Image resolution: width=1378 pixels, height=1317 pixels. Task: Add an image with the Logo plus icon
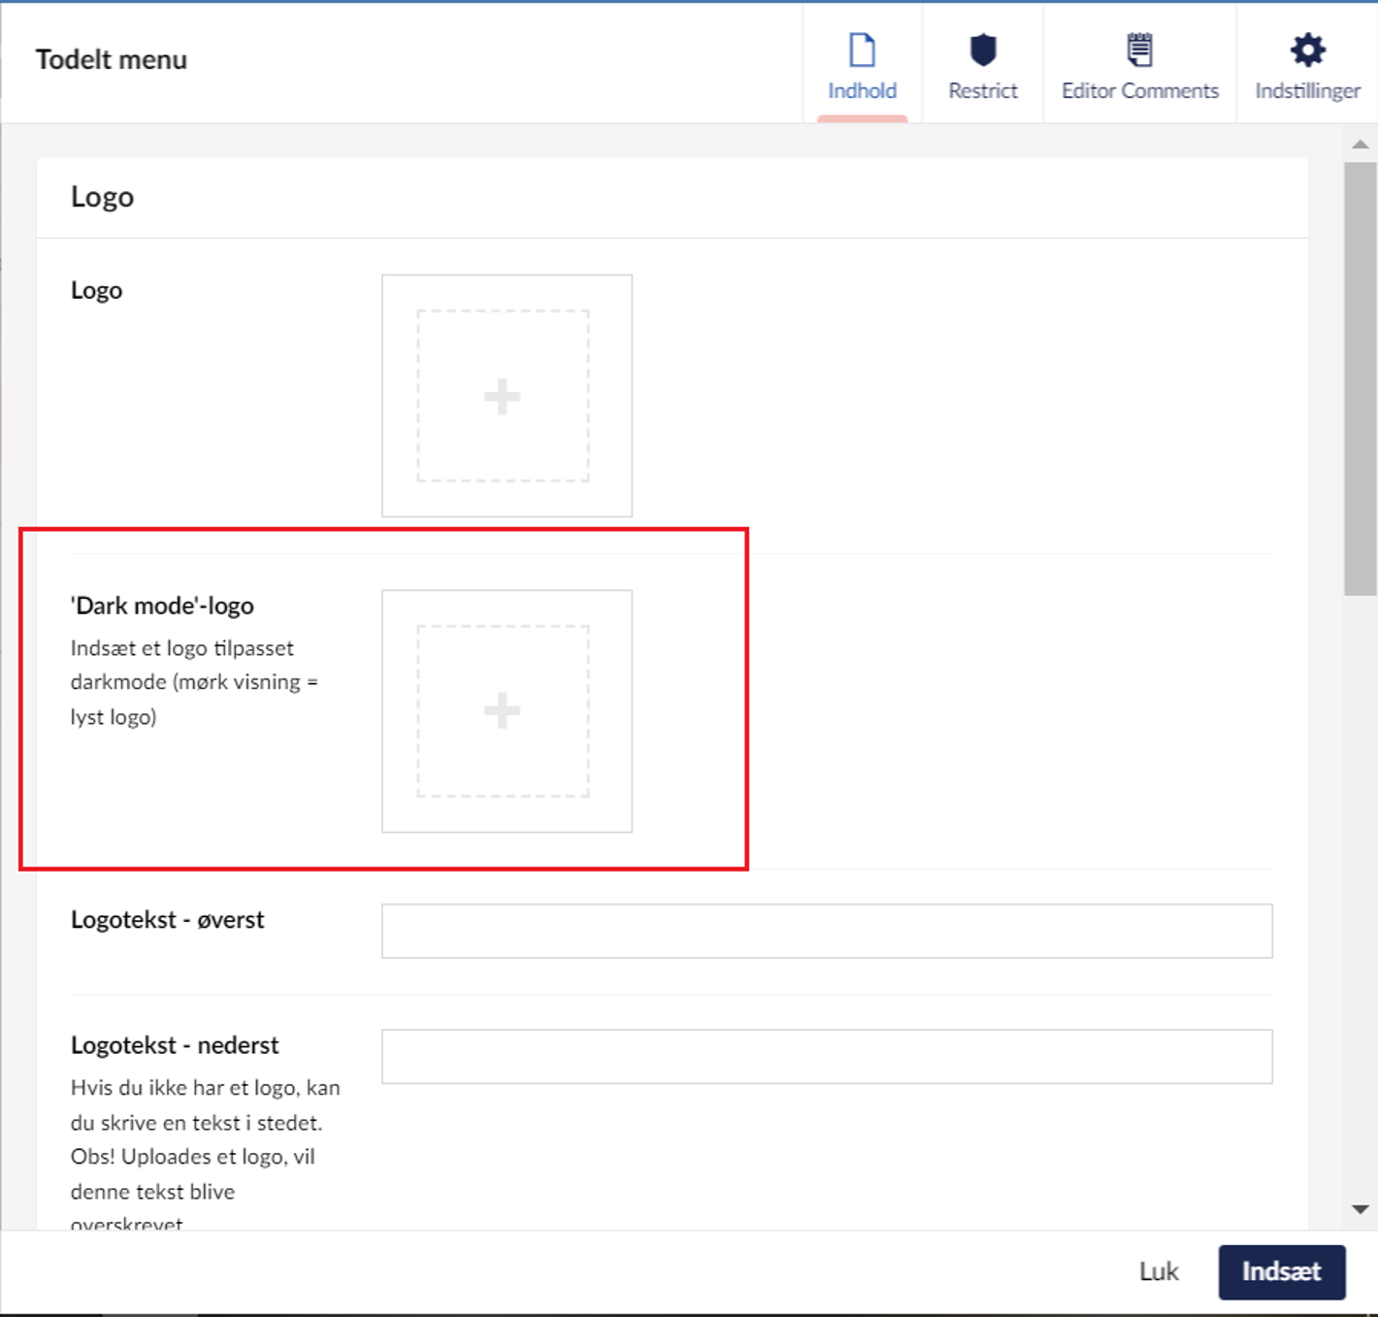click(x=503, y=396)
